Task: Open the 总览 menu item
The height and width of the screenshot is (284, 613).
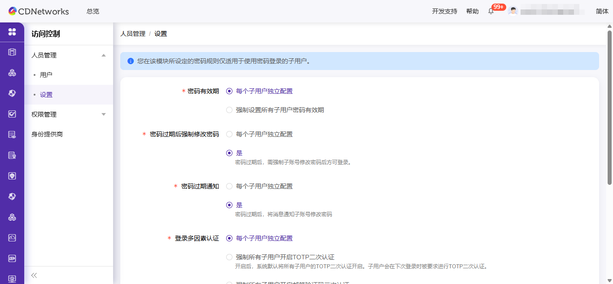Action: (x=92, y=11)
